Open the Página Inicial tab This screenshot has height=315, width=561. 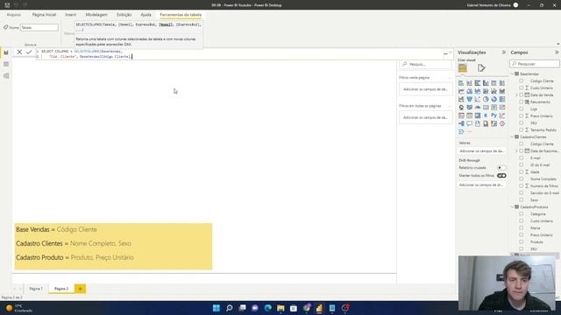pyautogui.click(x=44, y=15)
